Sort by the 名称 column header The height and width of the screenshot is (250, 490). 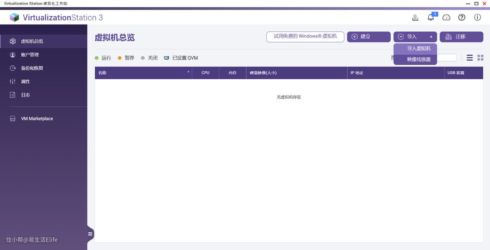tap(143, 73)
